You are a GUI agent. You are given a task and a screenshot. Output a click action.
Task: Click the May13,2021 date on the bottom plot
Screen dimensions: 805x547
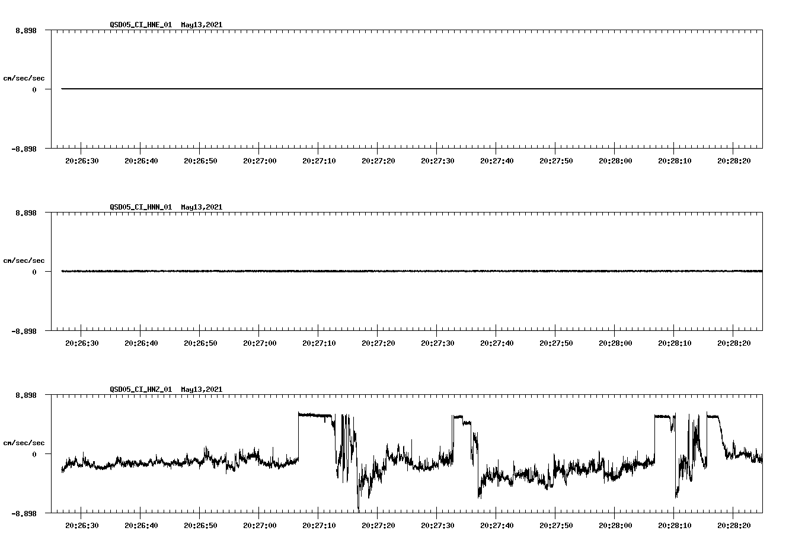[201, 390]
